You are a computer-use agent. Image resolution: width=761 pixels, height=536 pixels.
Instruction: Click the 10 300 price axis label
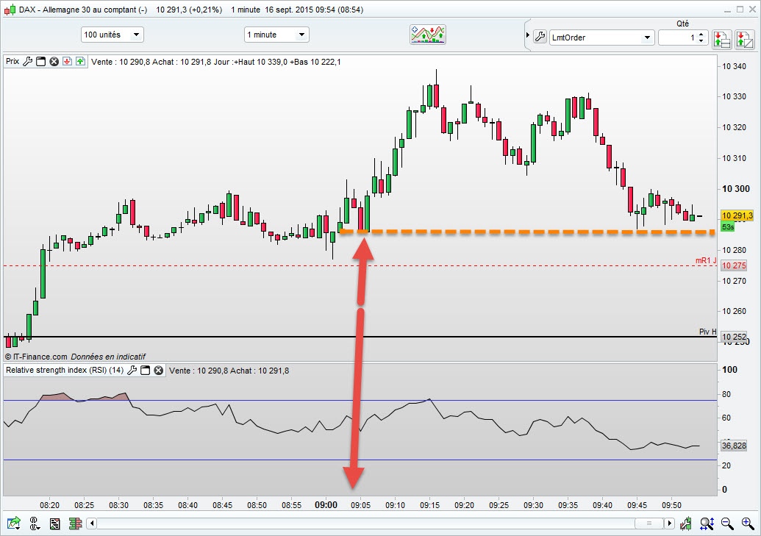(x=736, y=189)
